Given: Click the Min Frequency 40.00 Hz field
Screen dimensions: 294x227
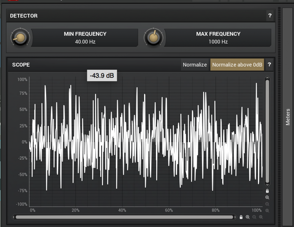Looking at the screenshot, I should click(85, 38).
